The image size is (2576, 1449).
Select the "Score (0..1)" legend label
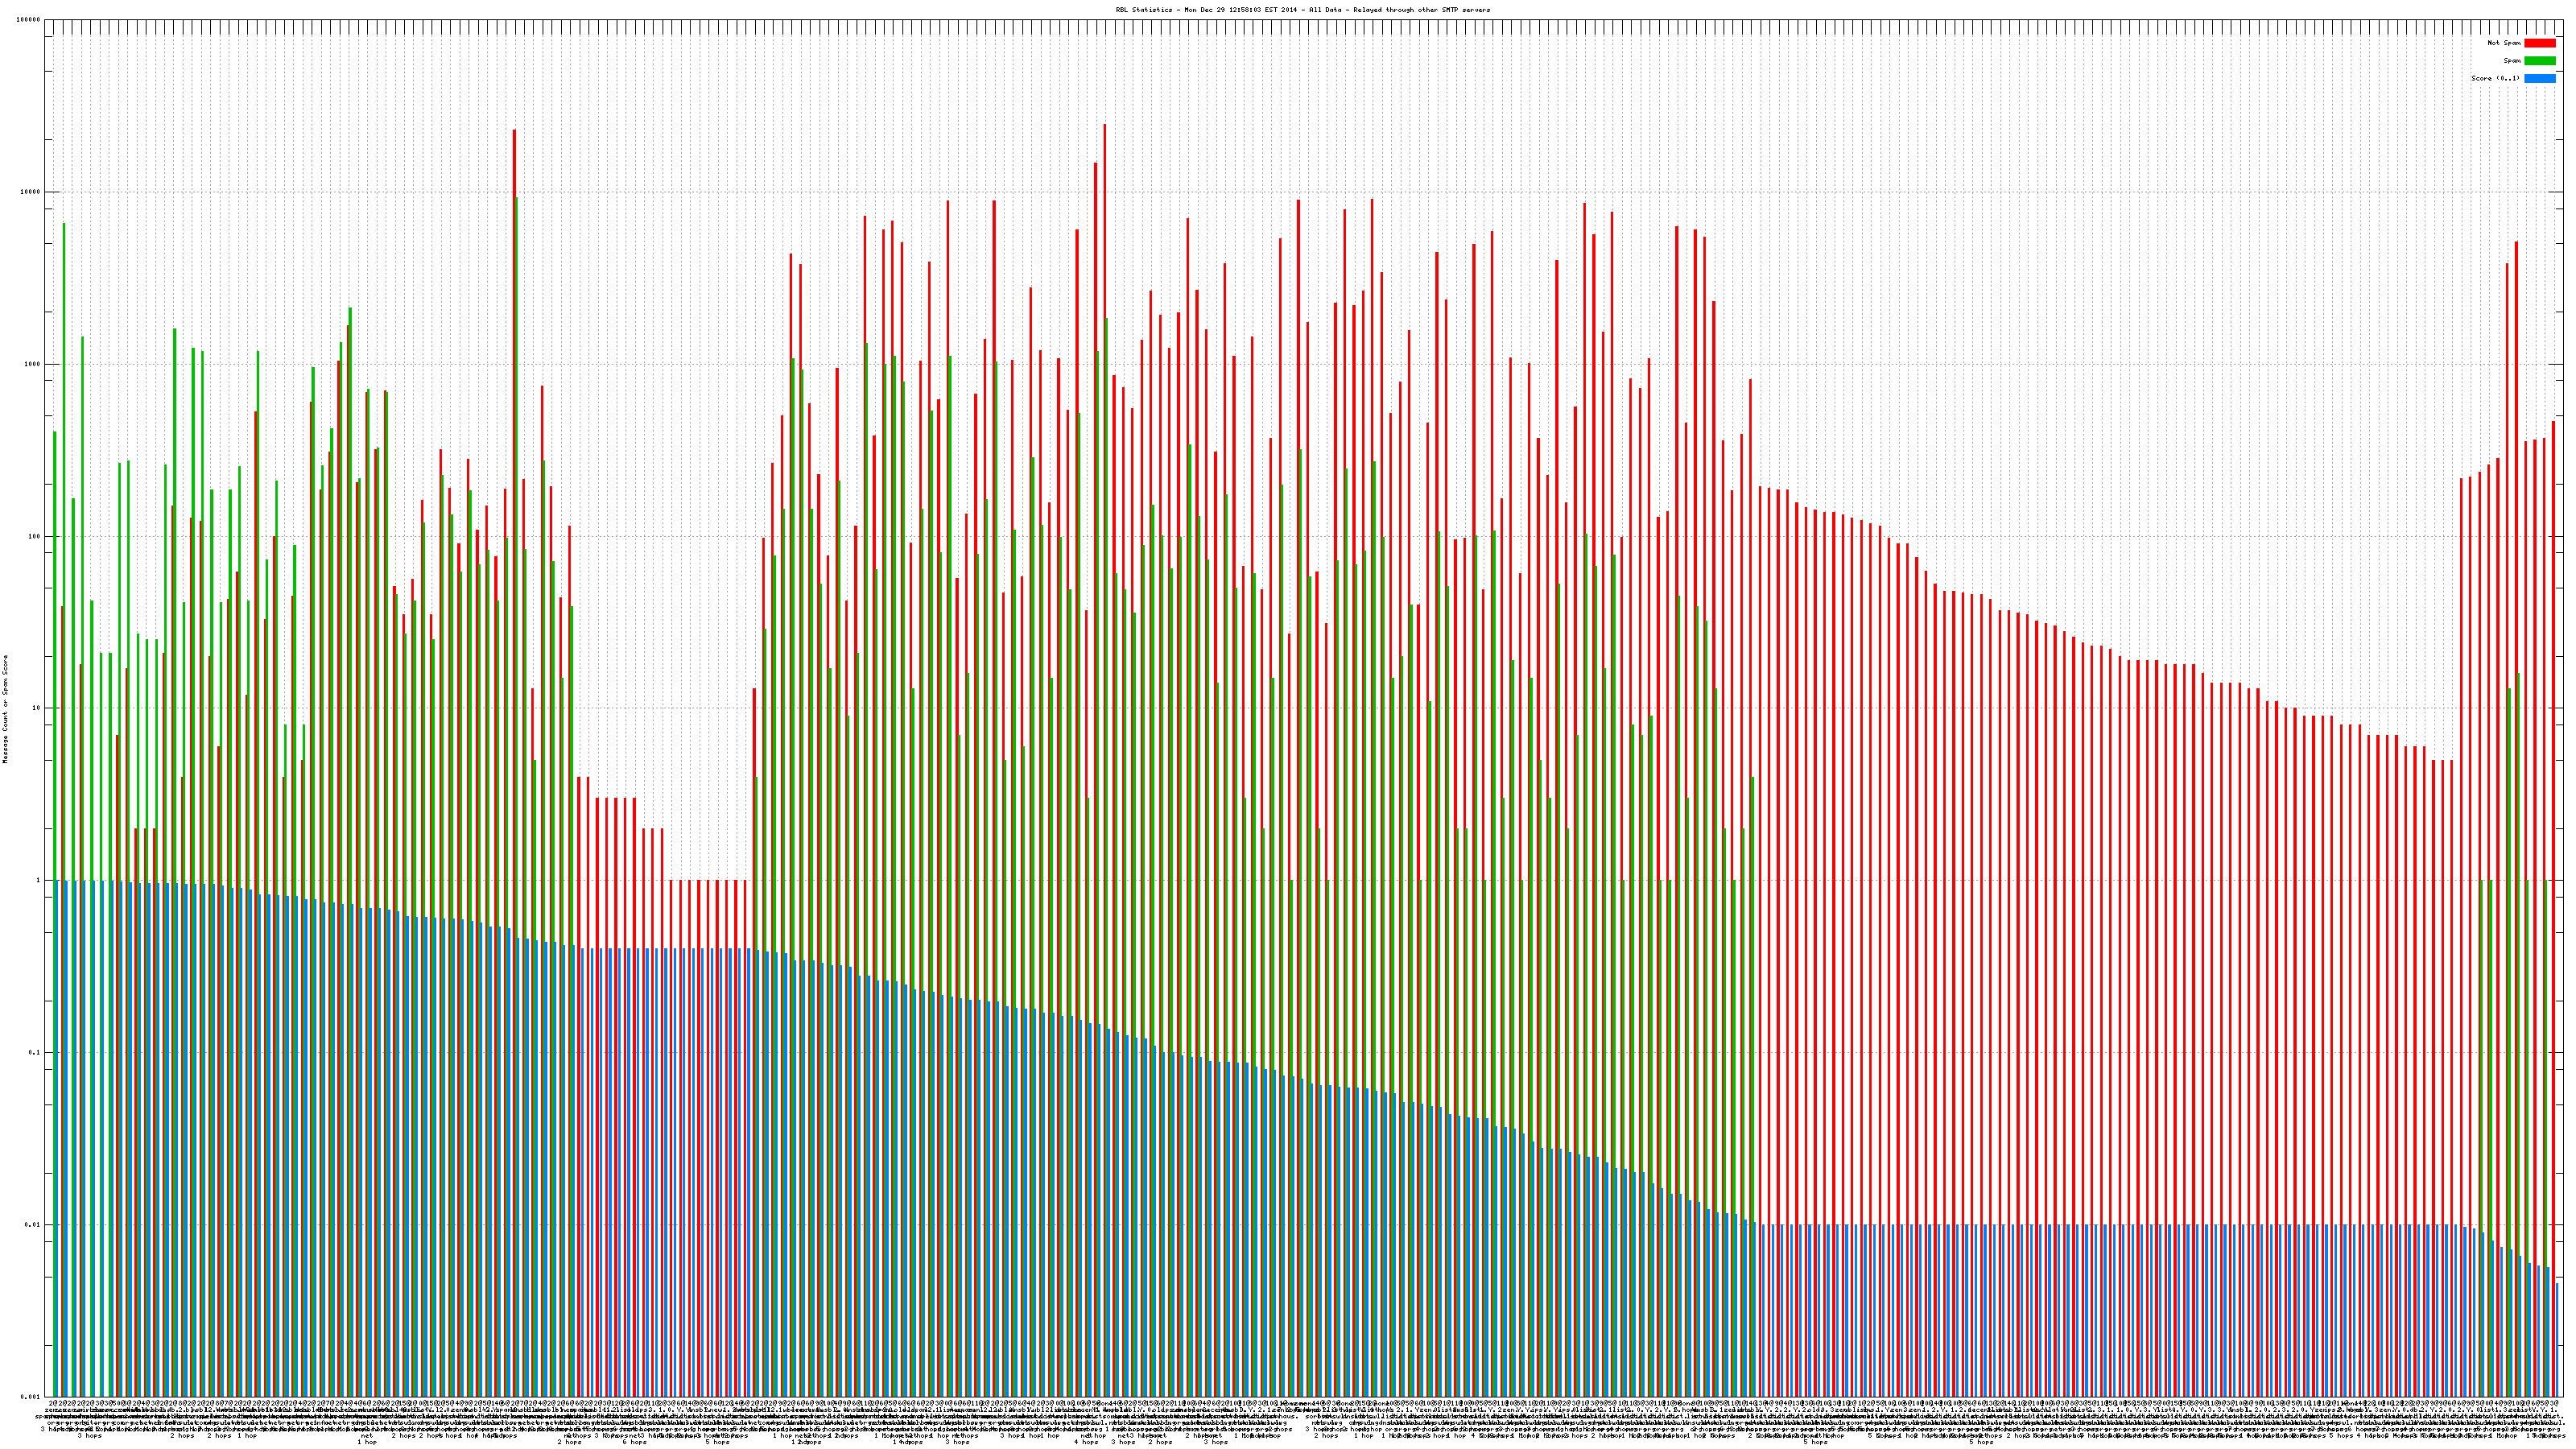pos(2495,78)
